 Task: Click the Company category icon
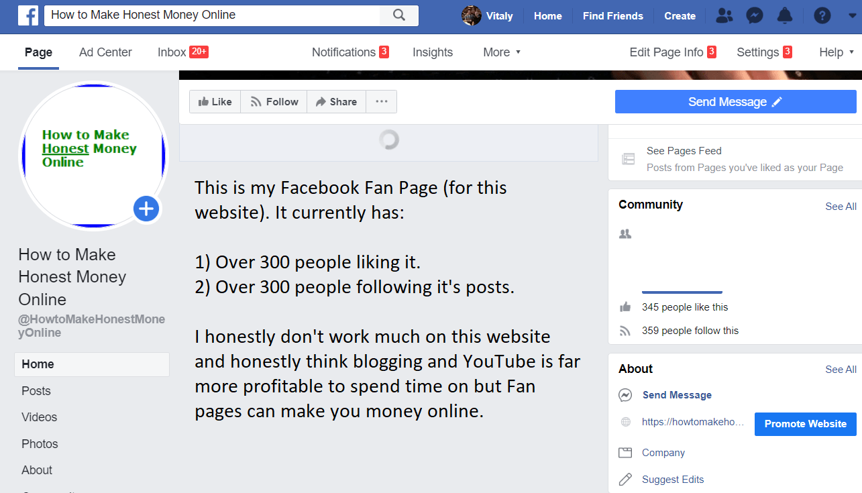click(x=625, y=453)
